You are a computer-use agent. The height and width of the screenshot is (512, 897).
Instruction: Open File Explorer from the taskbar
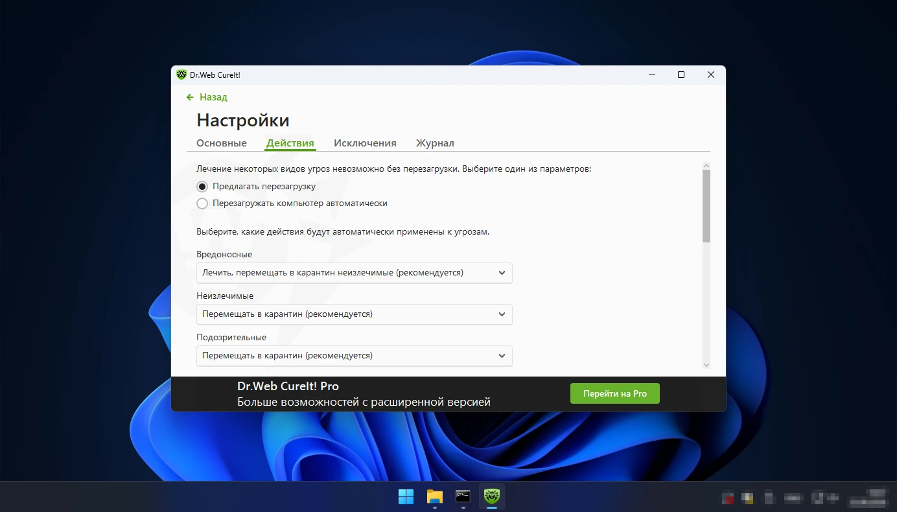434,497
